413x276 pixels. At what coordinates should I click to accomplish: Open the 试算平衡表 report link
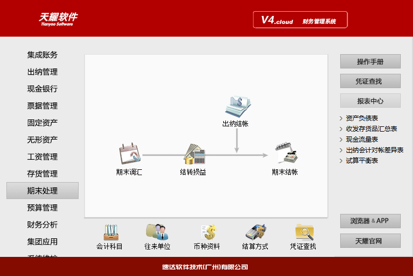click(362, 160)
